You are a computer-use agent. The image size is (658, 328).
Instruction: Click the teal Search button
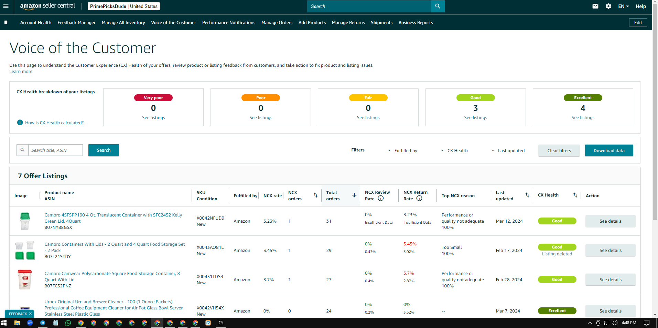(104, 150)
